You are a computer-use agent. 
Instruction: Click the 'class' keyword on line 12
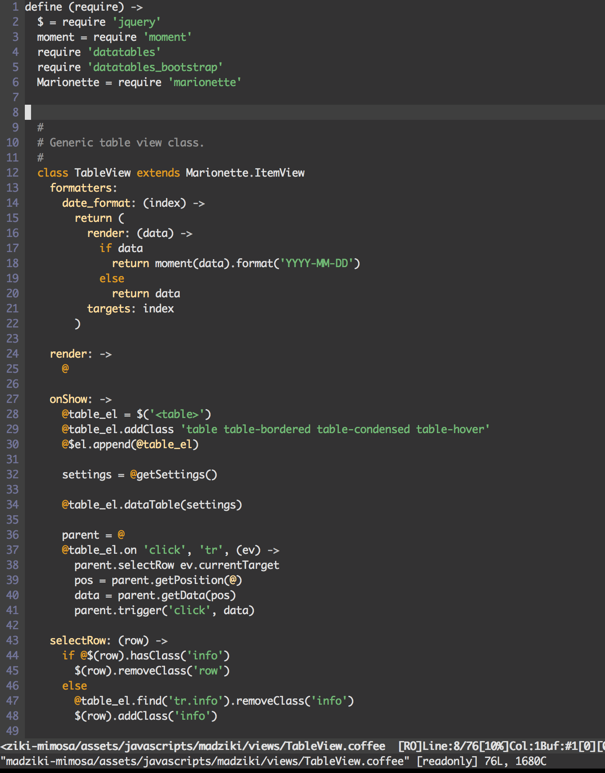pos(53,173)
